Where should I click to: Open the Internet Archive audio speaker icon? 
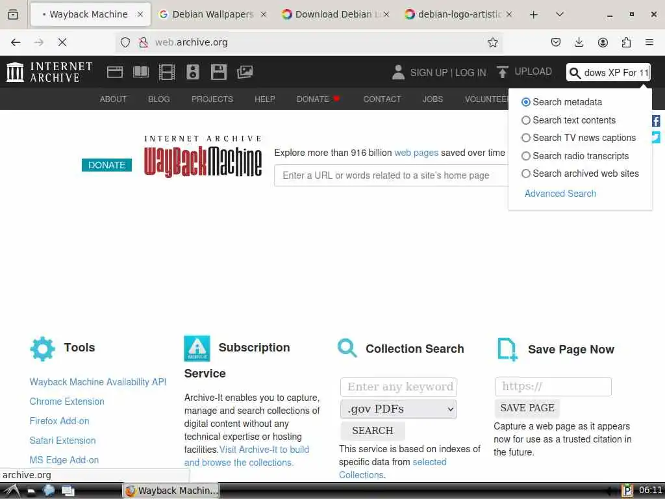192,72
